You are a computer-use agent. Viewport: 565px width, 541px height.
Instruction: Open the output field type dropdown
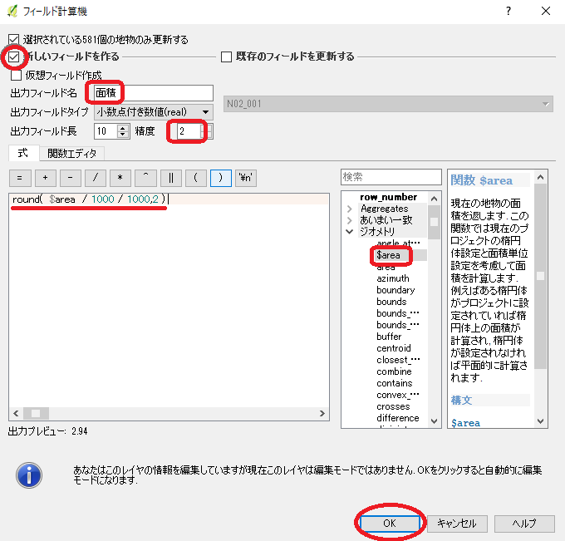pyautogui.click(x=154, y=112)
